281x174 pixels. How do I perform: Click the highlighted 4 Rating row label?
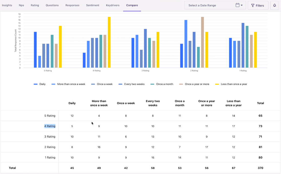(x=50, y=126)
